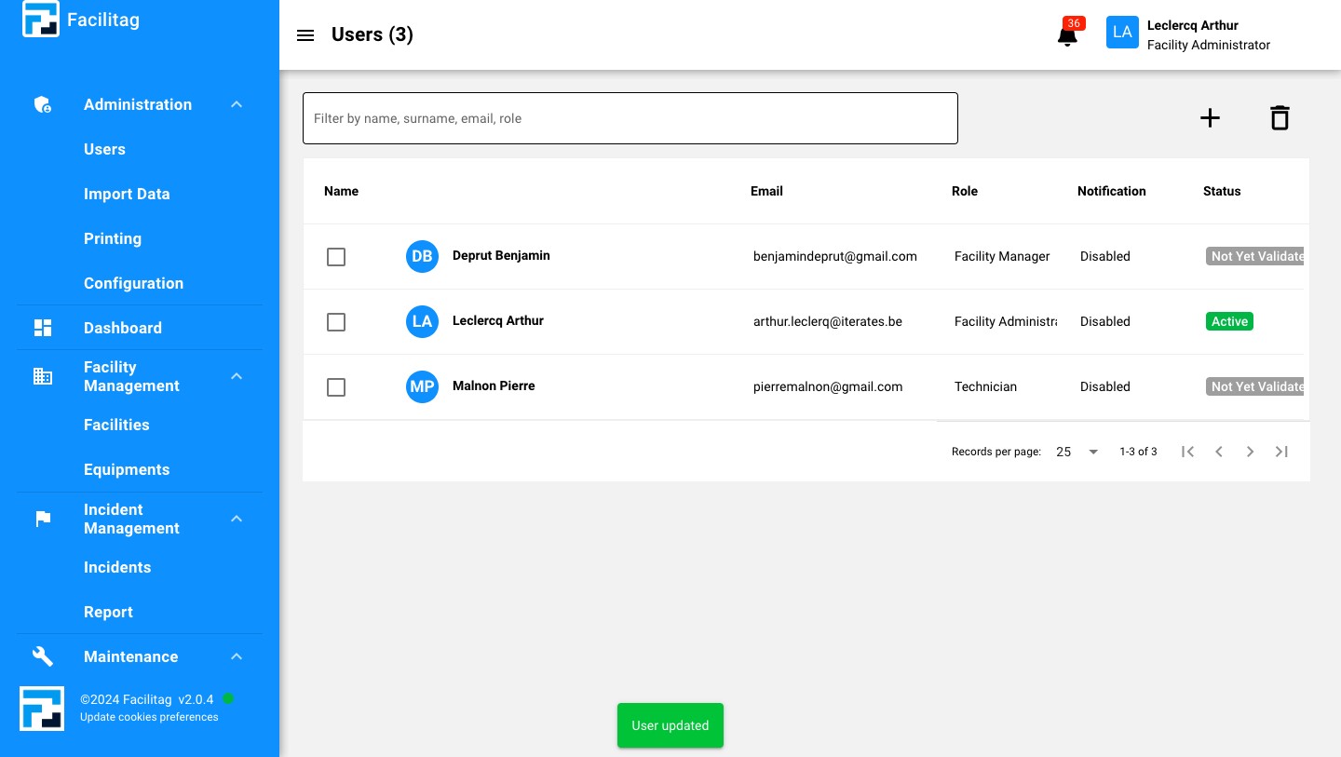Click Update cookies preferences link
Viewport: 1341px width, 757px height.
point(149,717)
